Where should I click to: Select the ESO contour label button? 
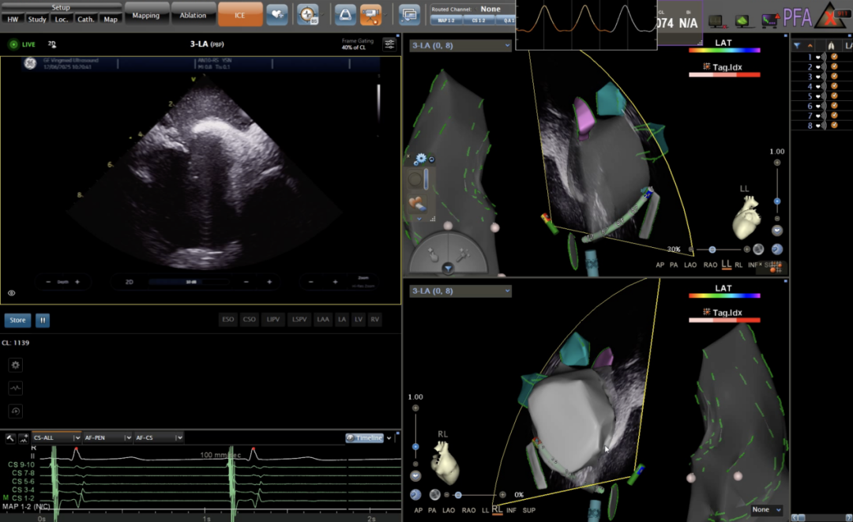228,320
